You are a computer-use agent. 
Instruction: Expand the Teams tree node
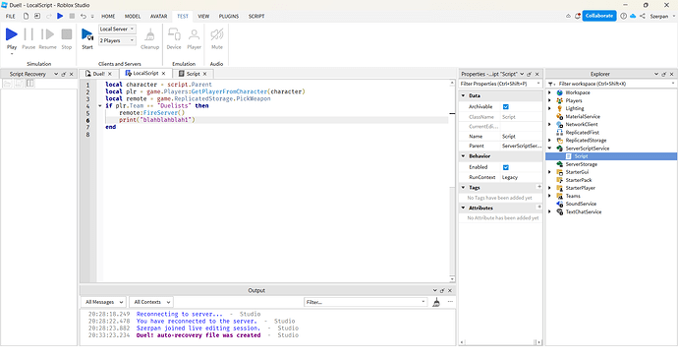point(550,196)
